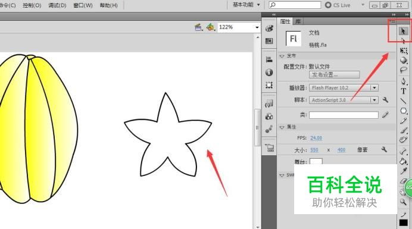412x229 pixels.
Task: Toggle the SWF history section triangle
Action: [x=282, y=175]
